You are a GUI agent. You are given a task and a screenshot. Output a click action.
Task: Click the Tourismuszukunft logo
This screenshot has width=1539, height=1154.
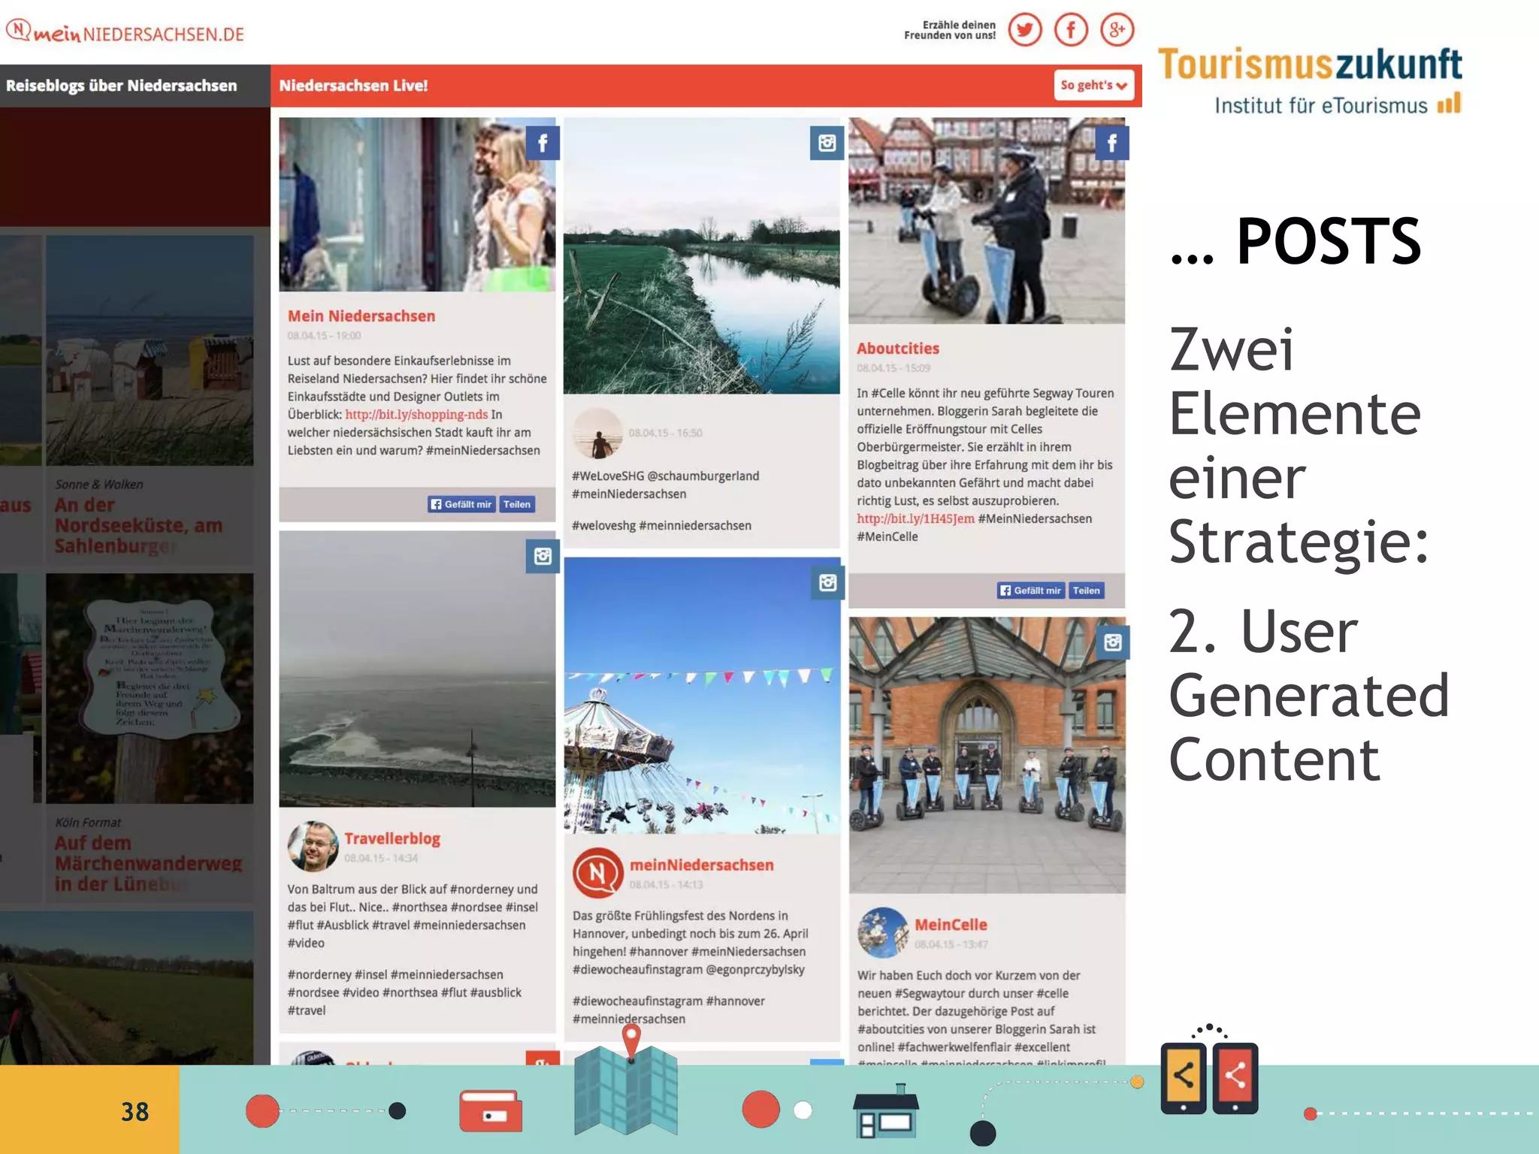[x=1310, y=80]
